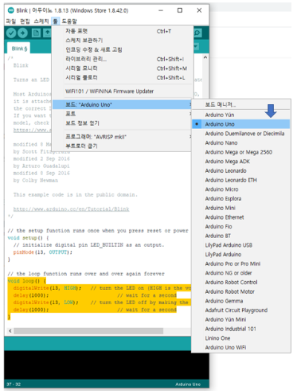Select Arduino Esplora board
Viewport: 297px width, 391px height.
pyautogui.click(x=241, y=199)
